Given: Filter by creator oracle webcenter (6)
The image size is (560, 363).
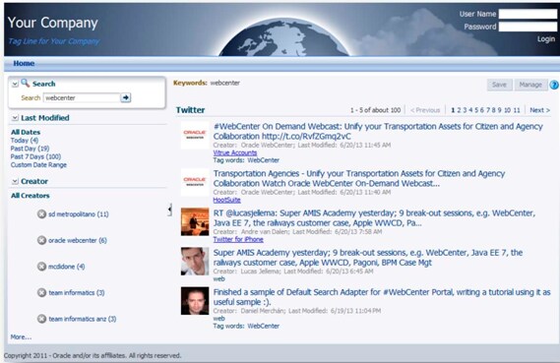Looking at the screenshot, I should [x=78, y=240].
